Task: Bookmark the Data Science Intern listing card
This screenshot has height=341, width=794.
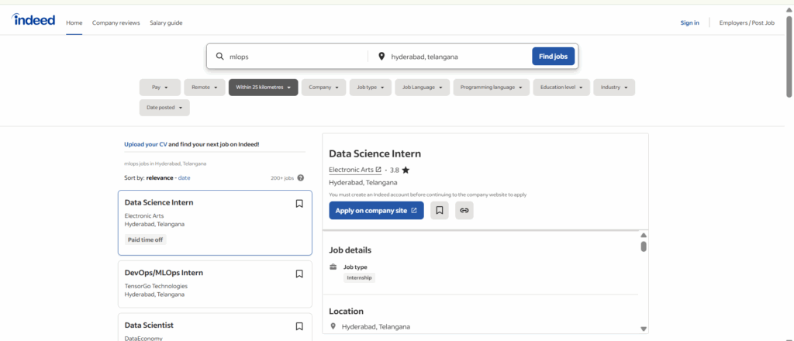Action: (299, 204)
